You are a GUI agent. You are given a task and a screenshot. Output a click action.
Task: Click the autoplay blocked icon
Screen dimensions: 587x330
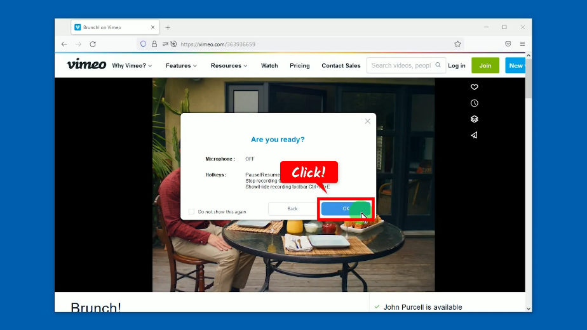point(173,44)
